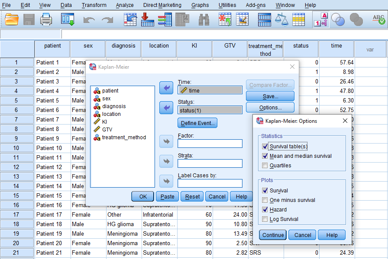The height and width of the screenshot is (259, 388).
Task: Click Continue in Kaplan-Meier Options
Action: 273,235
